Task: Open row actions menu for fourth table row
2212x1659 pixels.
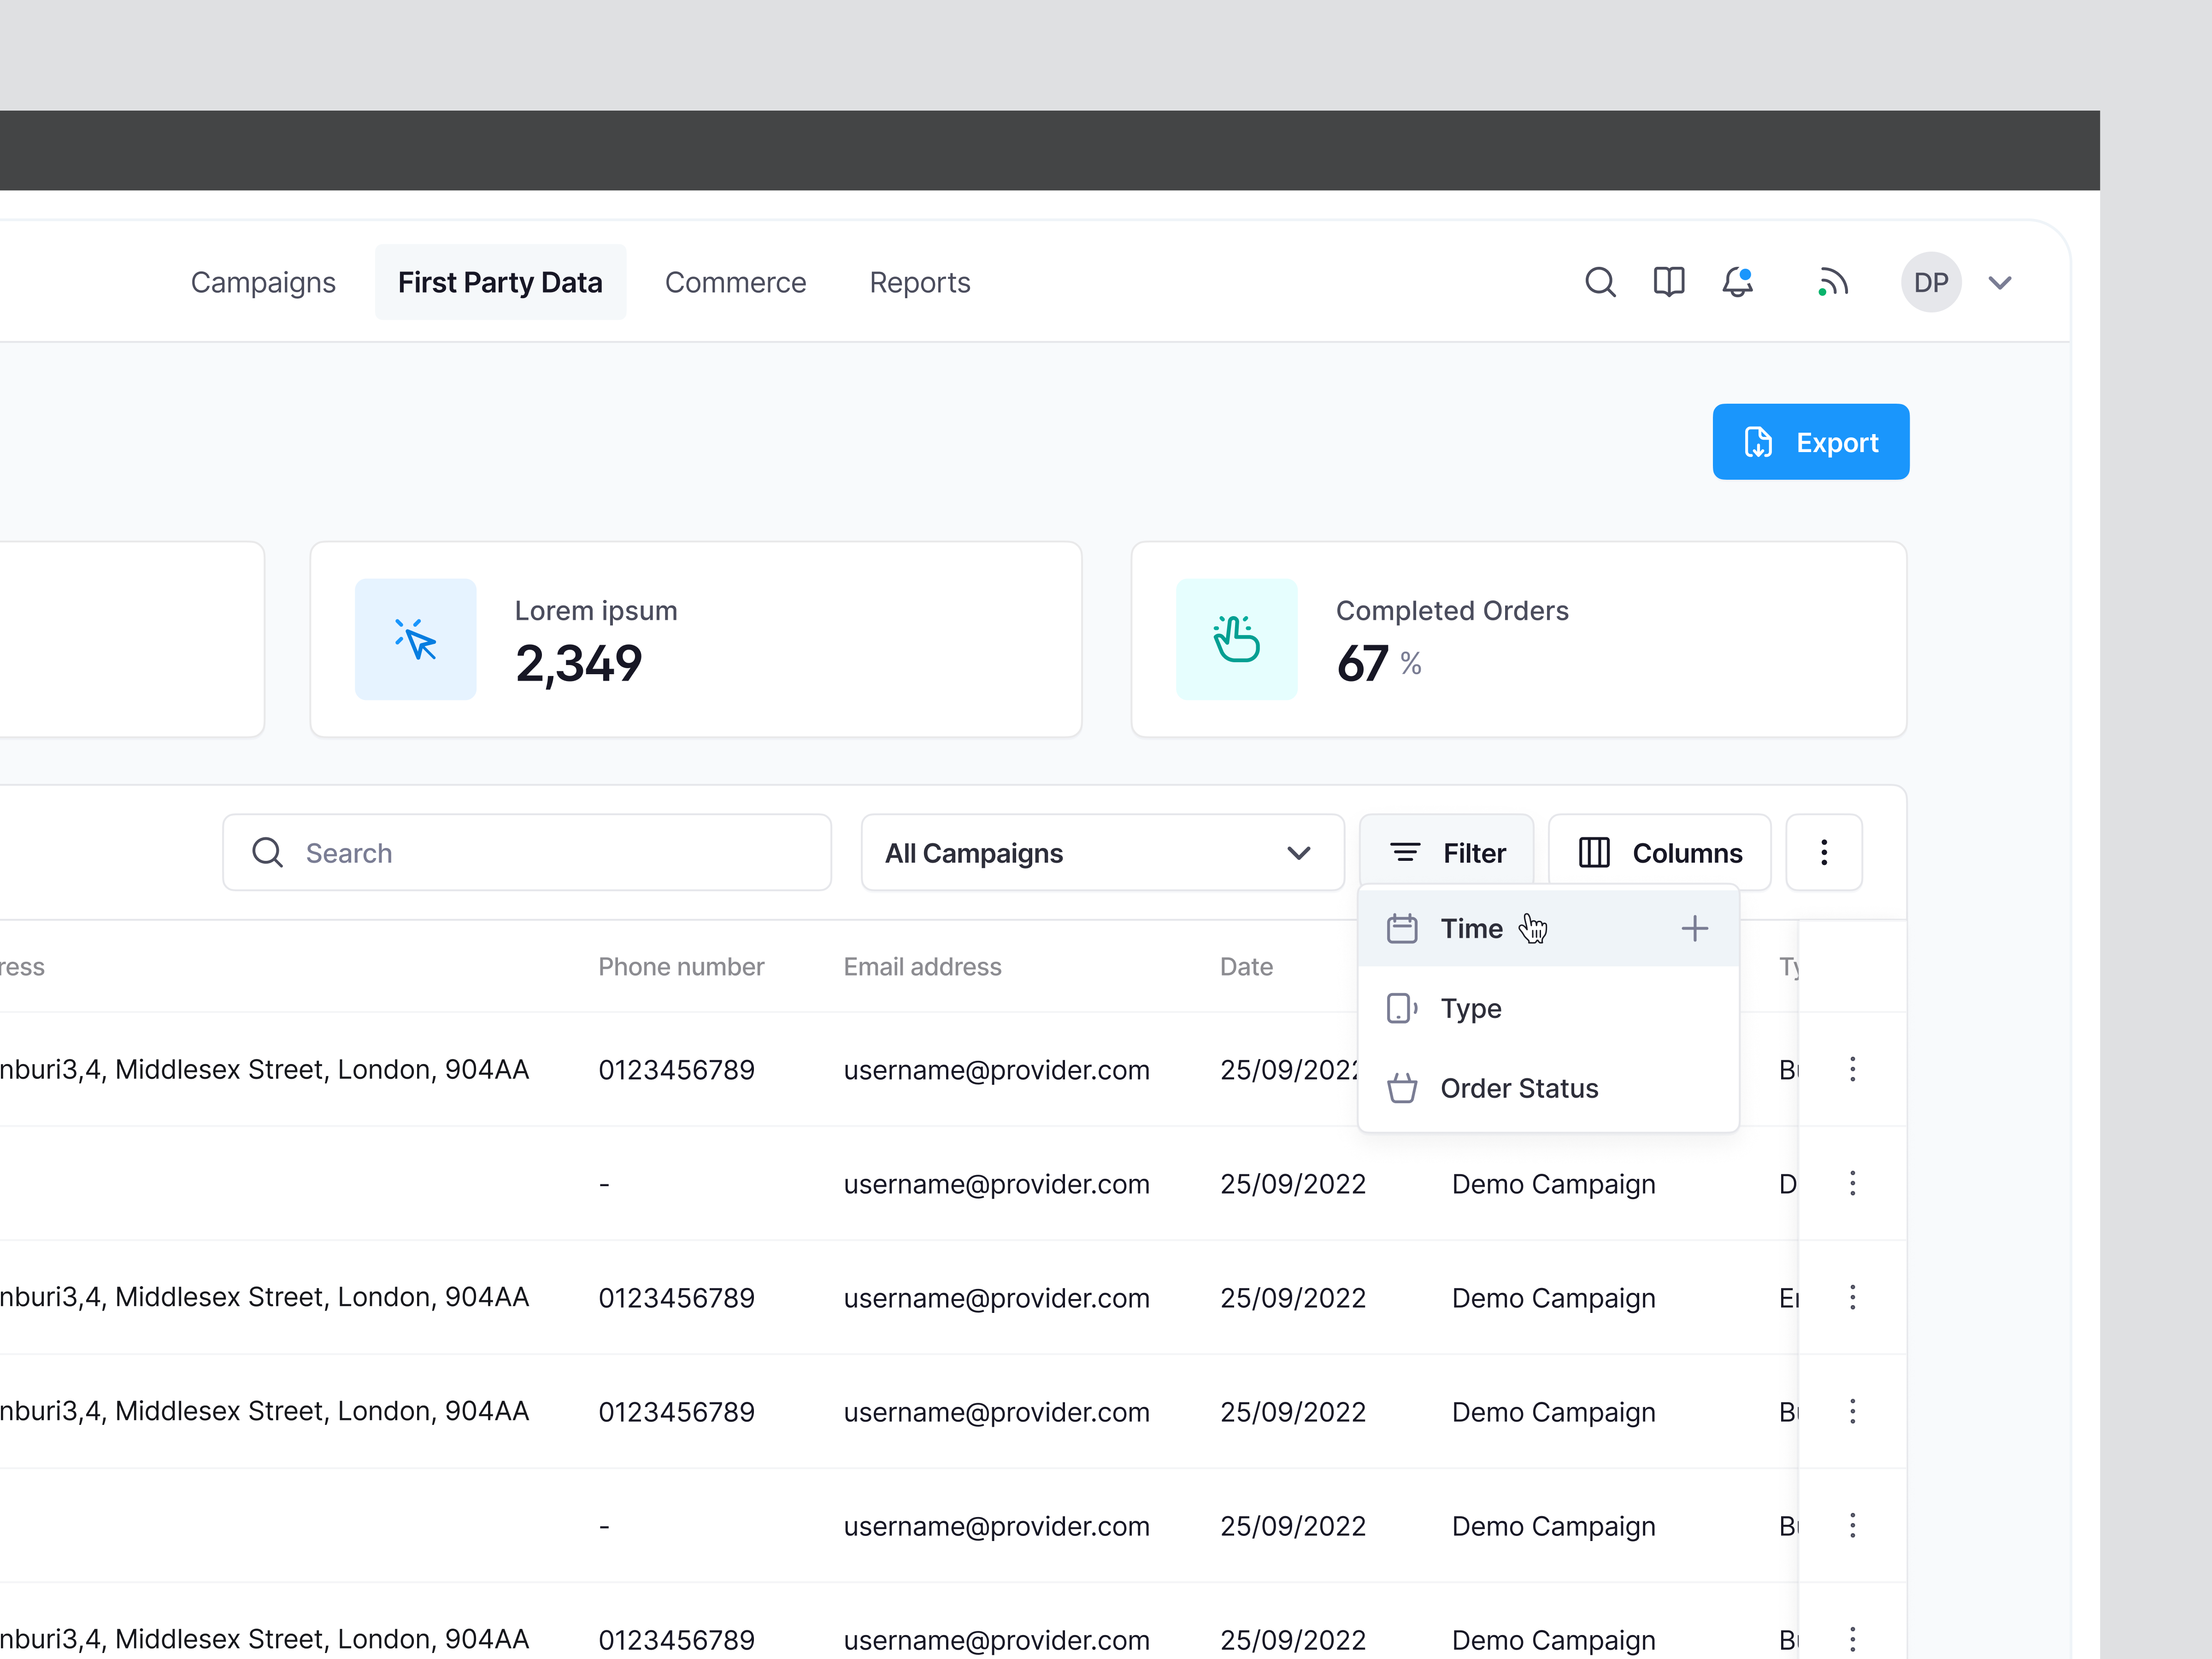Action: coord(1852,1411)
